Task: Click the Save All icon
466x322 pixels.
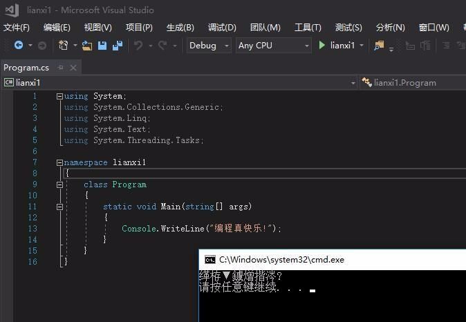Action: [117, 46]
